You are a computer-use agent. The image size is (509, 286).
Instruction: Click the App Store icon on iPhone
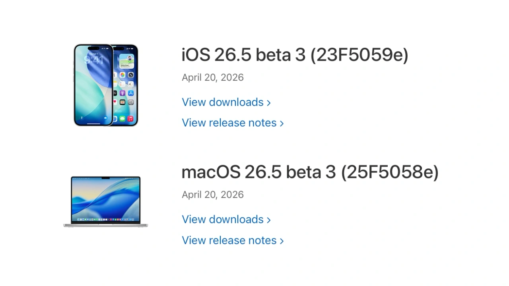(130, 93)
